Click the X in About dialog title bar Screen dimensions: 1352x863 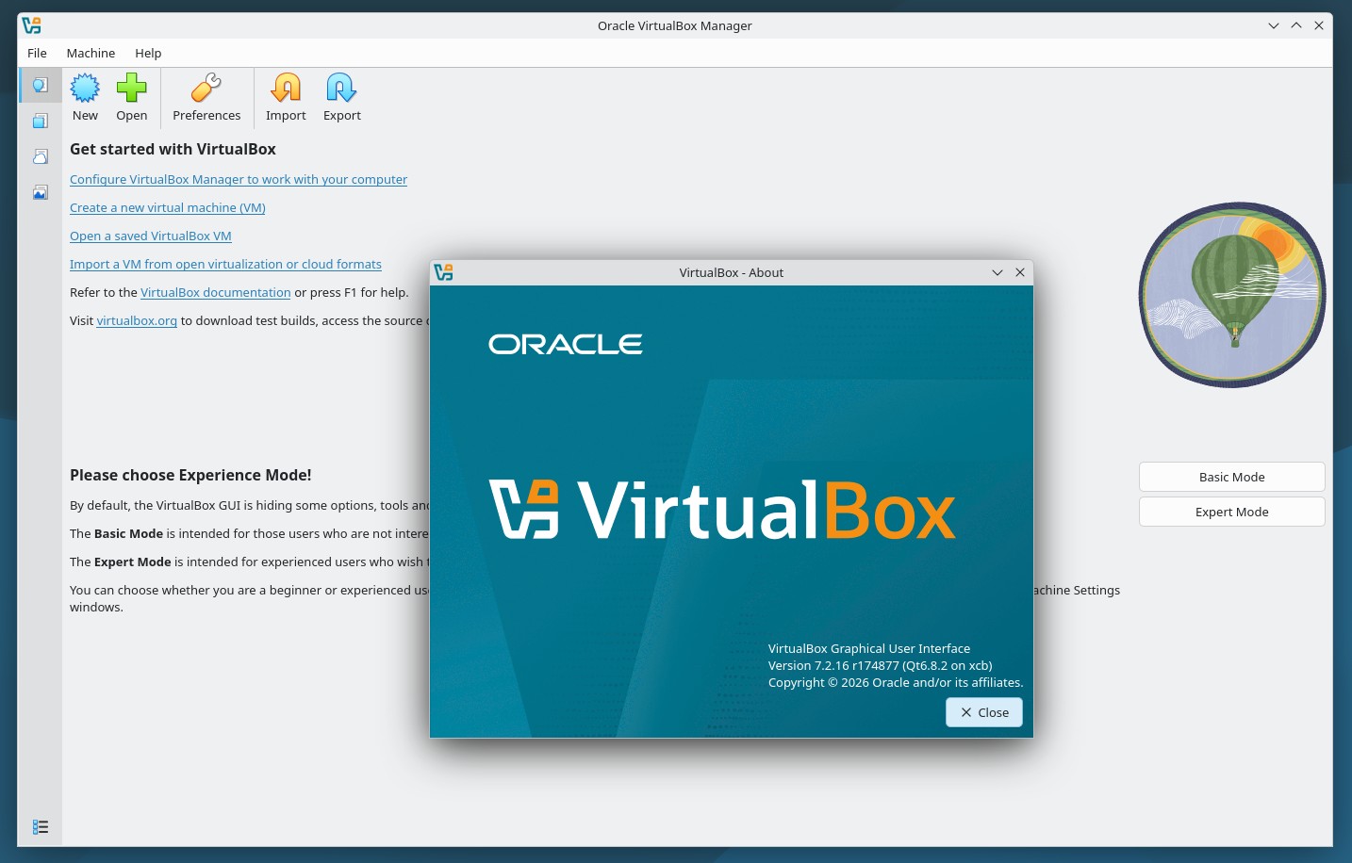pyautogui.click(x=1020, y=272)
